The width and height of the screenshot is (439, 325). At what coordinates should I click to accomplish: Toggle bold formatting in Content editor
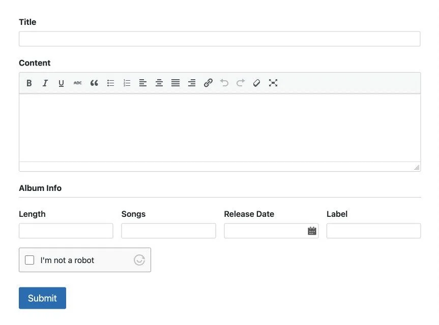coord(29,83)
